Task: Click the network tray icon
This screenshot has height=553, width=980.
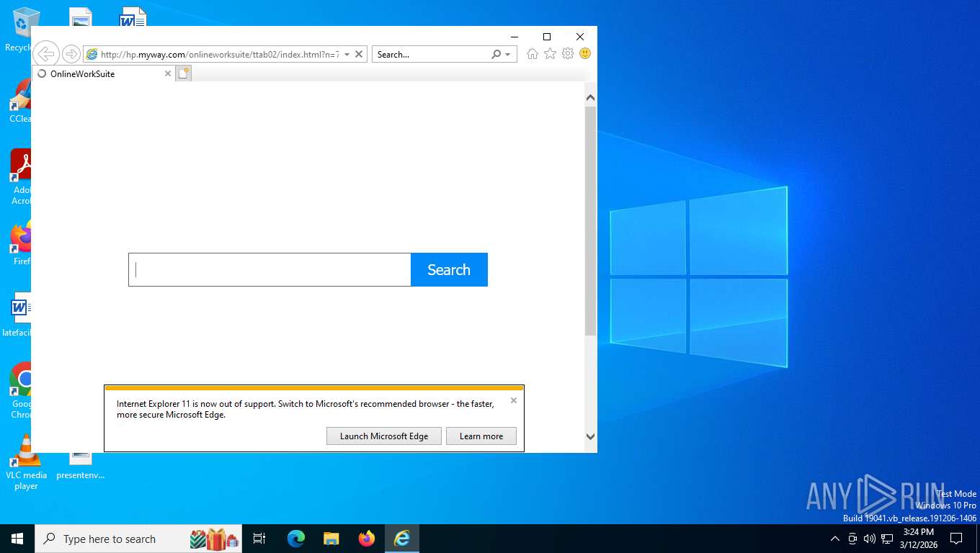Action: 887,539
